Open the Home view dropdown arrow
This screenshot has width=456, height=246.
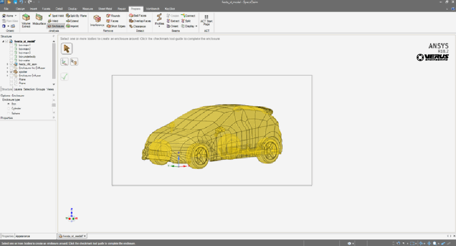click(x=16, y=16)
